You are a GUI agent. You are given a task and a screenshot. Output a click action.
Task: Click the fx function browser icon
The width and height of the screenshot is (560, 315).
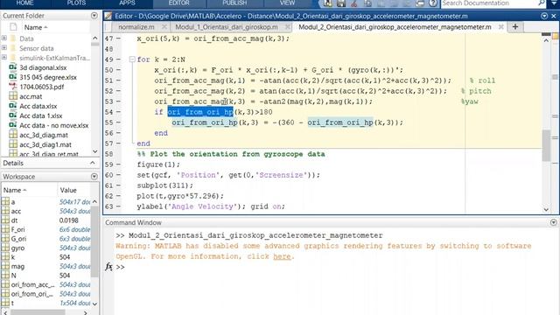(x=108, y=266)
